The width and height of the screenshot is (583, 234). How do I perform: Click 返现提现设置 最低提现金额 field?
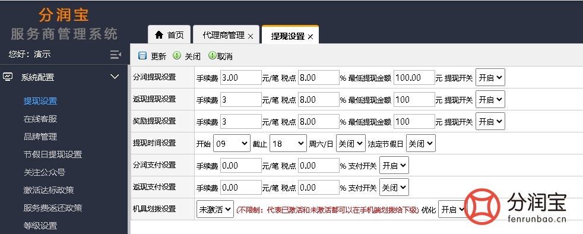pos(414,99)
